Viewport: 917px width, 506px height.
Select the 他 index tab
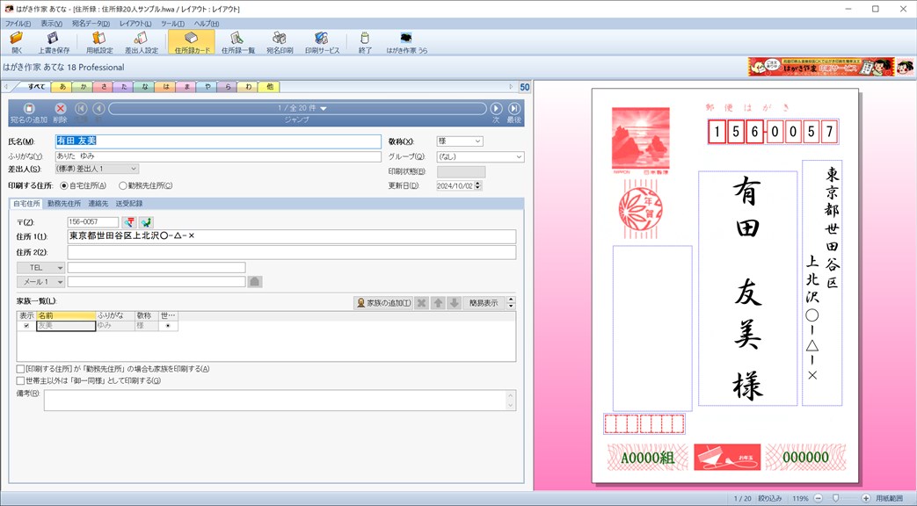coord(269,86)
